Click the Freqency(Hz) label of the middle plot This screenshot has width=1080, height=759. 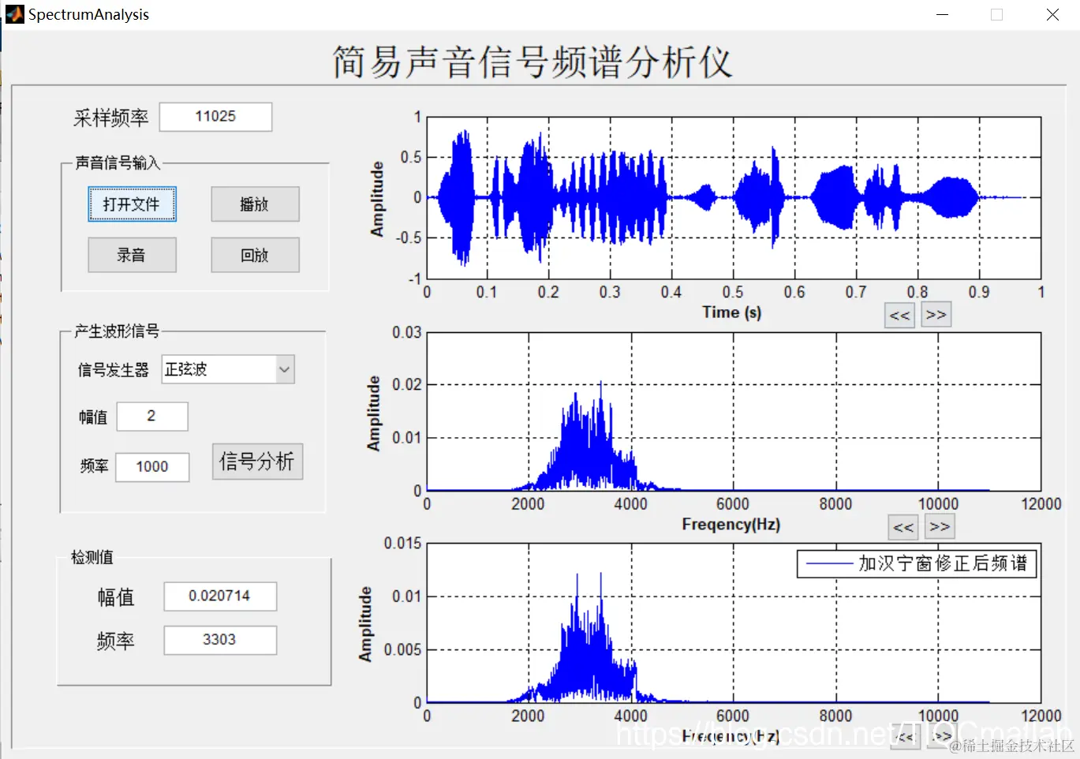(x=731, y=525)
